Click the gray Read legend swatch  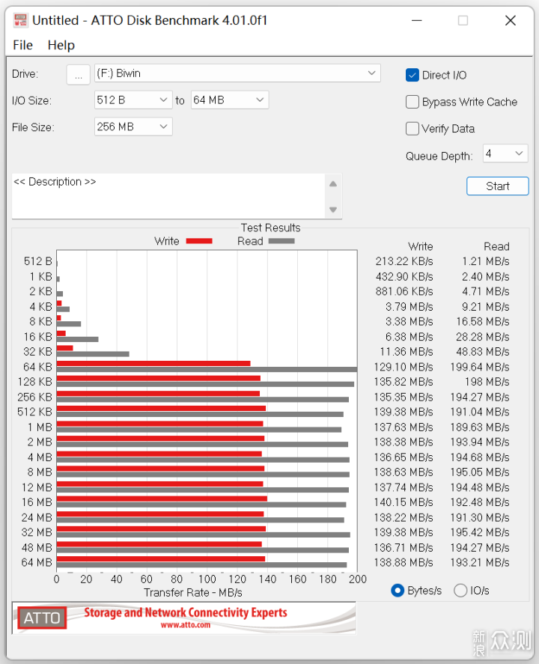click(281, 241)
